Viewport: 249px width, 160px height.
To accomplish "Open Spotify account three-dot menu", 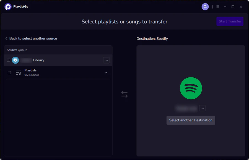I will [x=202, y=108].
